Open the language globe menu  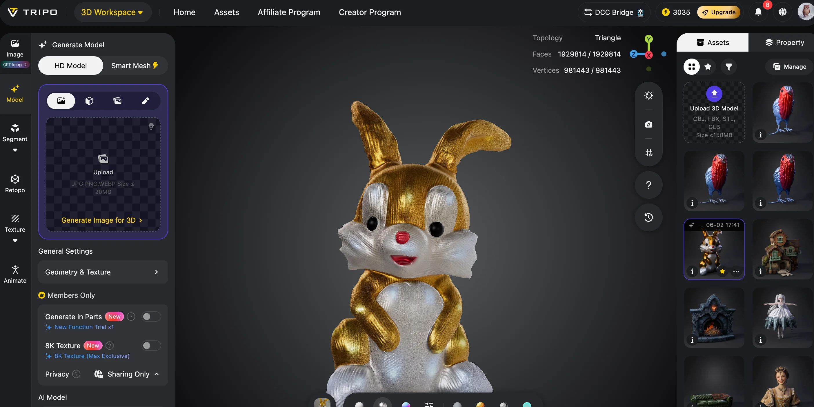tap(782, 12)
